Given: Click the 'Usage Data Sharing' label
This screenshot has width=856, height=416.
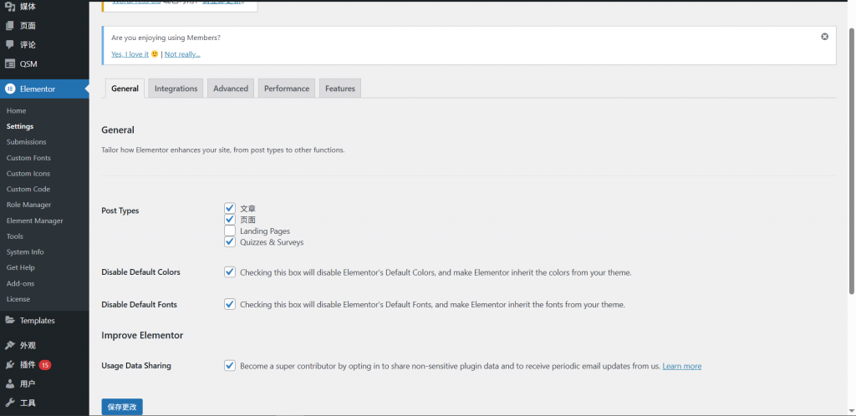Looking at the screenshot, I should tap(136, 365).
